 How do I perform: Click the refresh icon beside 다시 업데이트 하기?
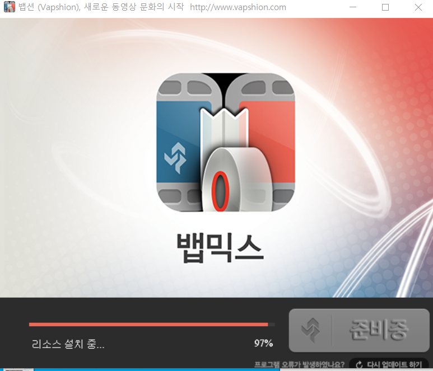click(359, 365)
